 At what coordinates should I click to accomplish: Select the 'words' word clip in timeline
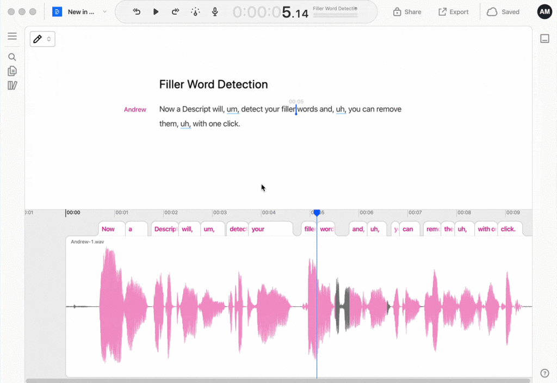click(x=326, y=229)
